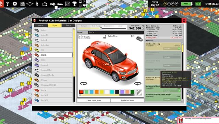
Task: Save game with floppy disk icon
Action: coord(22,4)
